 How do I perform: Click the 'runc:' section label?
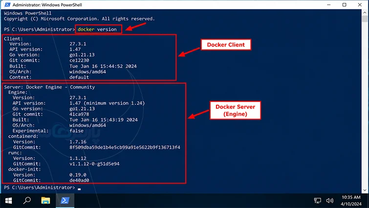point(15,153)
